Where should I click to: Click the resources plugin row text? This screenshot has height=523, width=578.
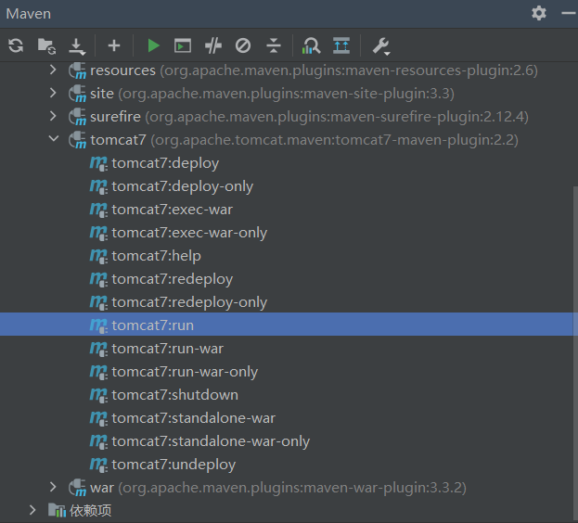tap(315, 70)
